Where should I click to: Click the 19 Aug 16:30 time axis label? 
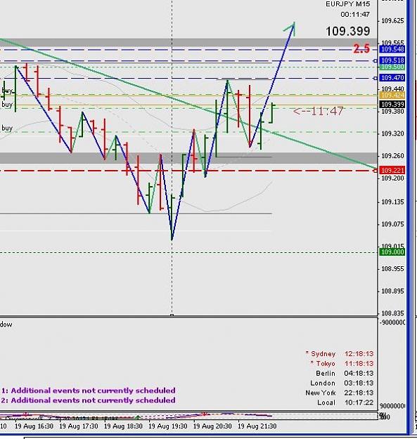34,426
